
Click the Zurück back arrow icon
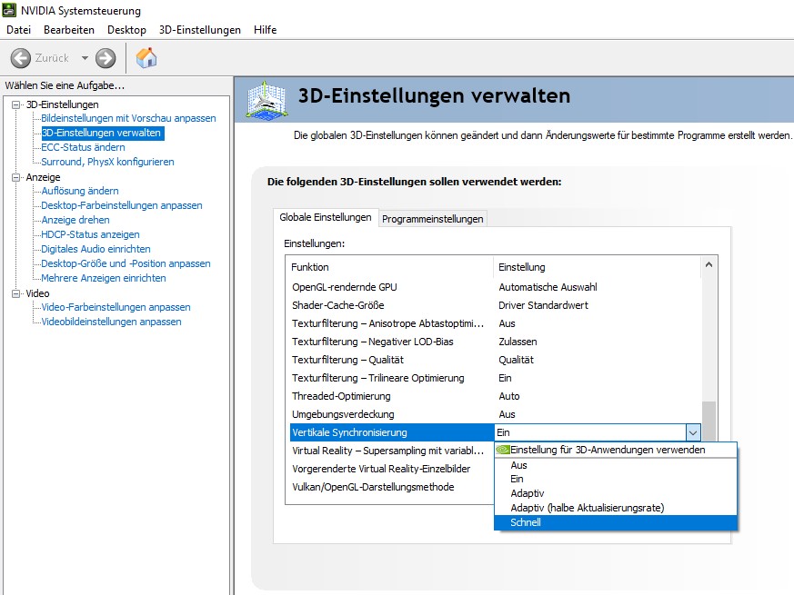[21, 58]
